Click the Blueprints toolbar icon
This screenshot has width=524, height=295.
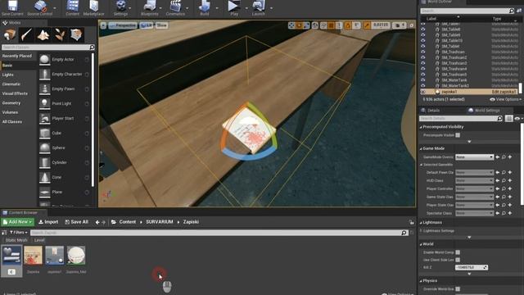(x=149, y=7)
